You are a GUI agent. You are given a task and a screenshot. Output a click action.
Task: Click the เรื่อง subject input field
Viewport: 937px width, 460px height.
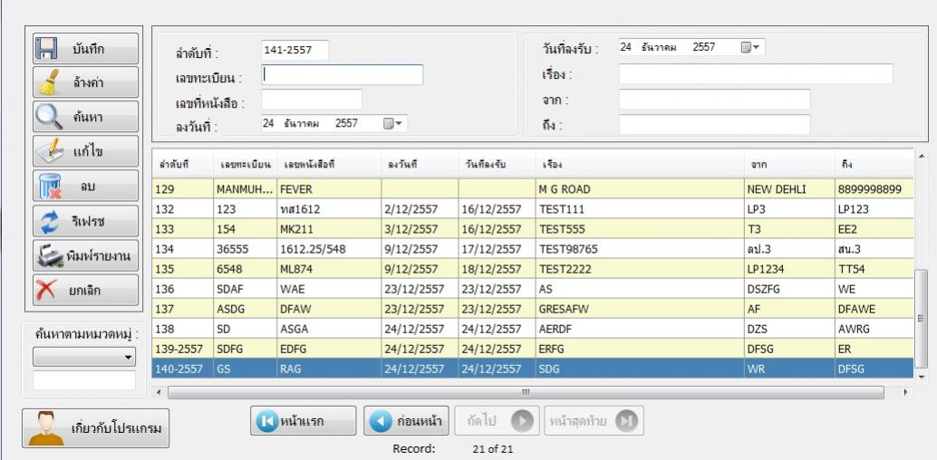coord(756,74)
